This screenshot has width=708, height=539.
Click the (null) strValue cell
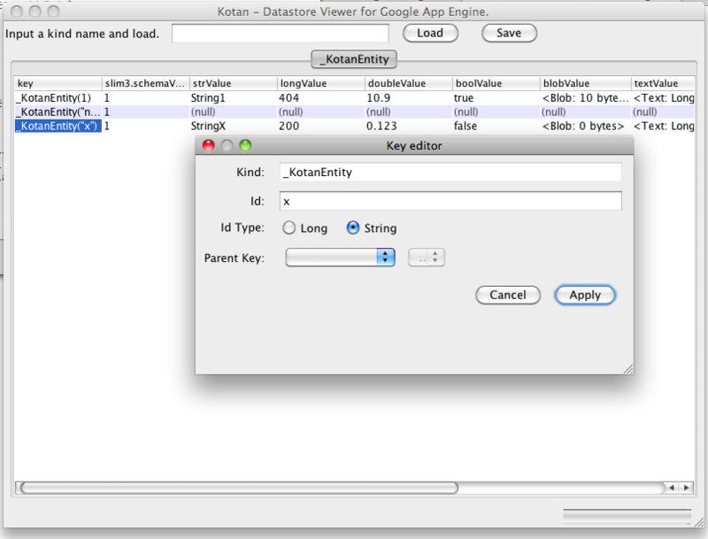tap(234, 112)
